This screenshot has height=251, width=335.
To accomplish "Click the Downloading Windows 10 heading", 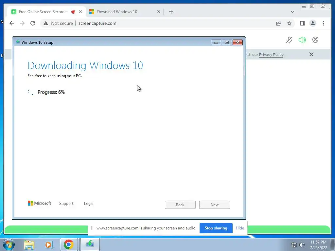I will pos(85,65).
